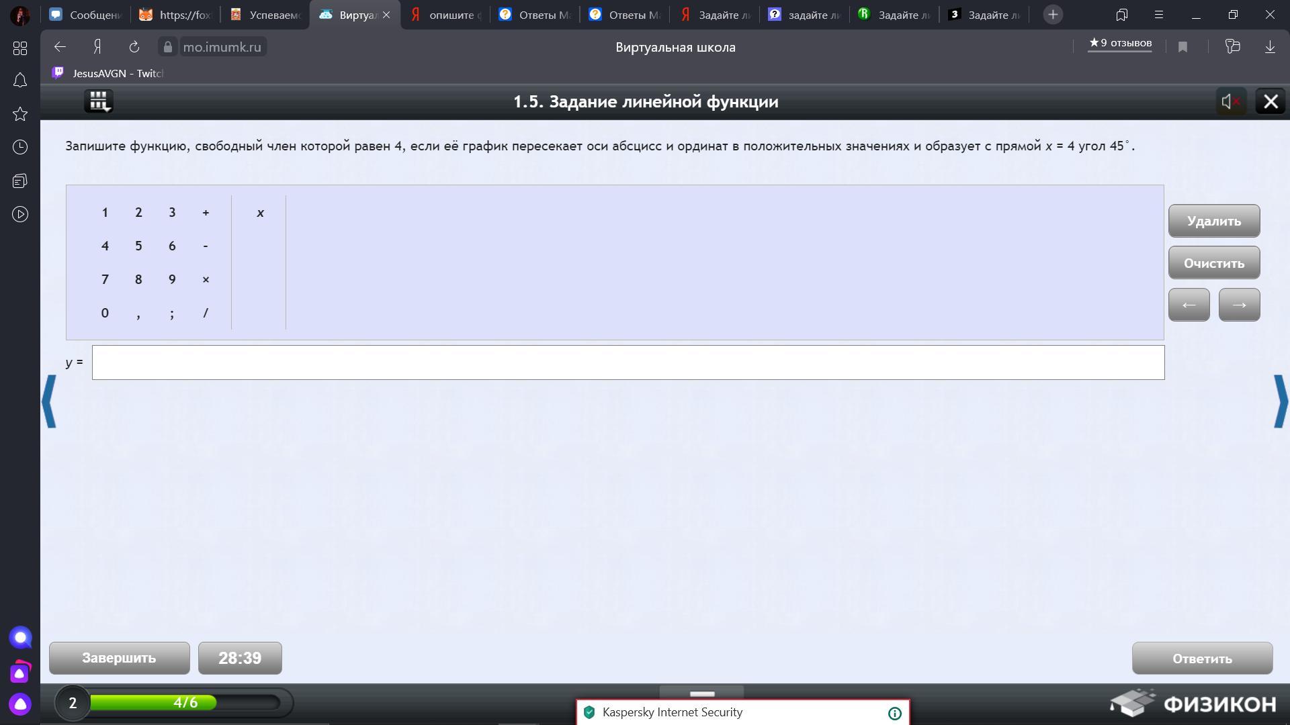Open the task grid menu icon
Viewport: 1290px width, 725px height.
click(x=99, y=101)
